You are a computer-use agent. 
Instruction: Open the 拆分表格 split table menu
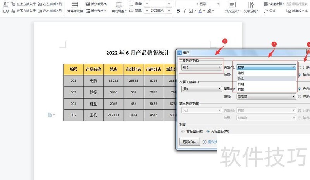coord(96,11)
